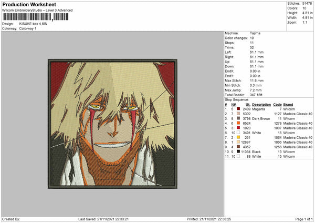The width and height of the screenshot is (315, 223).
Task: Click the 'Magenta' description text
Action: click(258, 109)
